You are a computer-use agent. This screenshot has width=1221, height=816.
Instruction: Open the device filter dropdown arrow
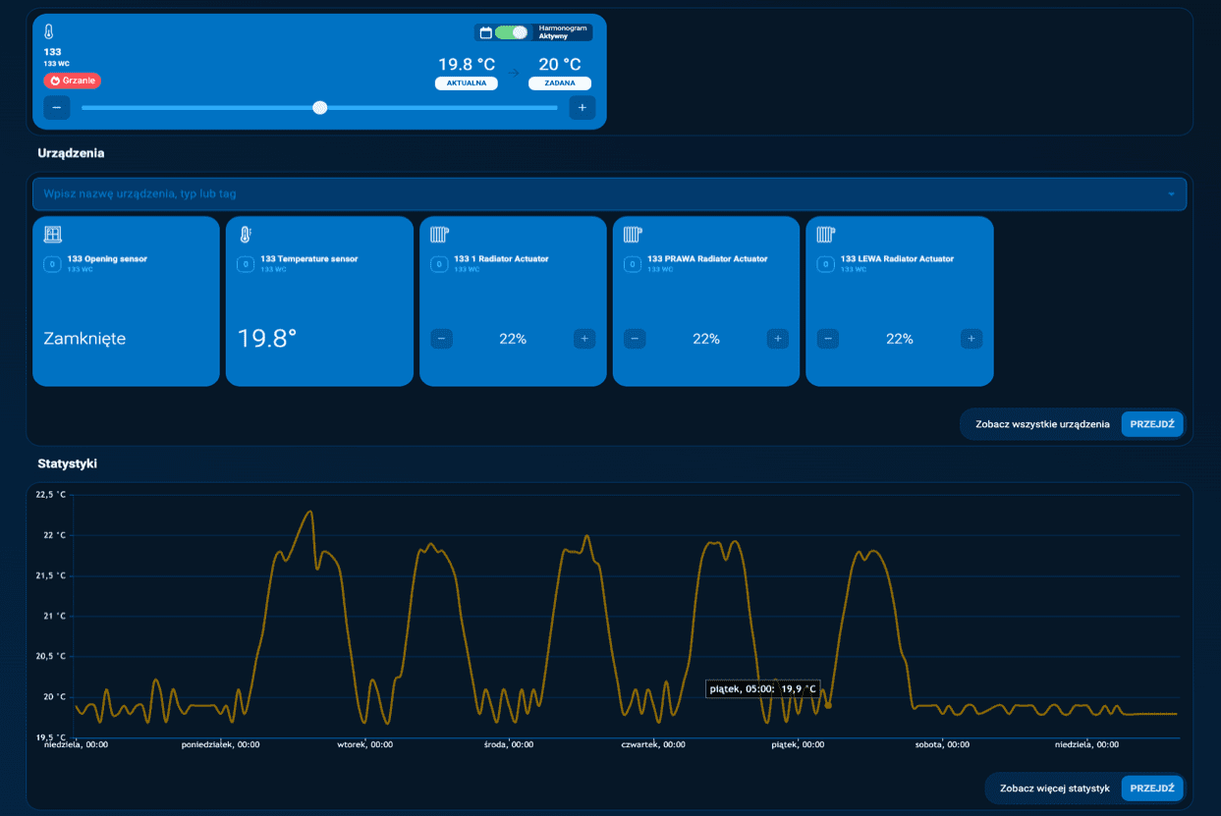(x=1171, y=194)
